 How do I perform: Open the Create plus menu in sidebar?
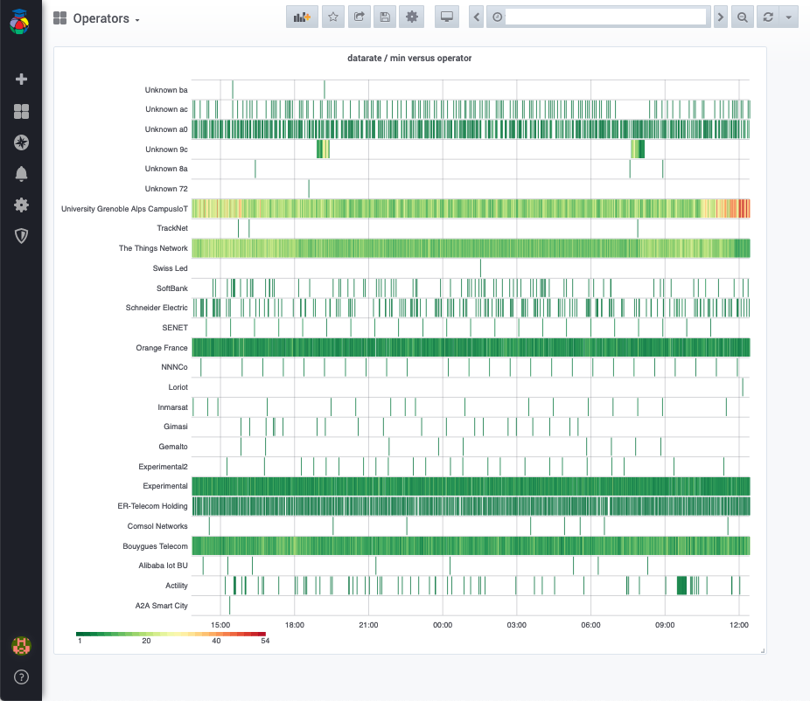point(21,79)
